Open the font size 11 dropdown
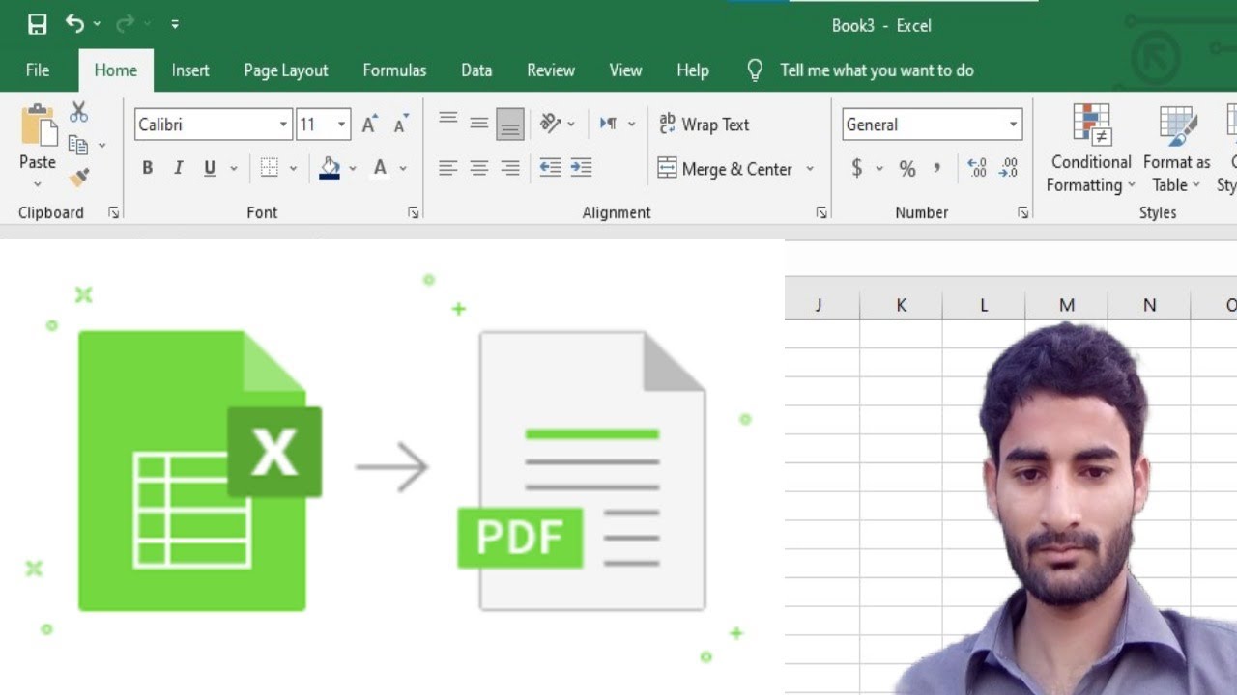Viewport: 1237px width, 695px height. pos(341,125)
